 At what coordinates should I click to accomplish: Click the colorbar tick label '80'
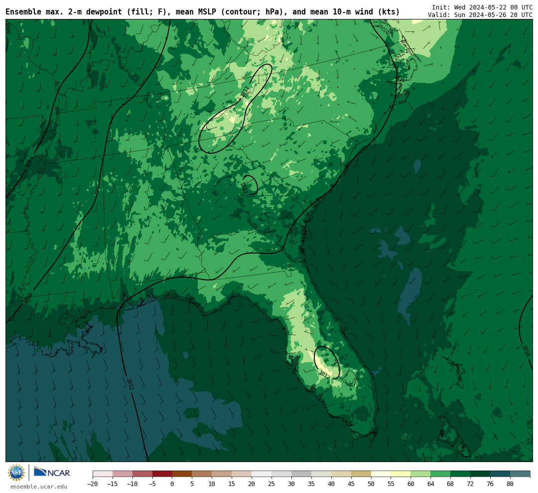click(511, 484)
